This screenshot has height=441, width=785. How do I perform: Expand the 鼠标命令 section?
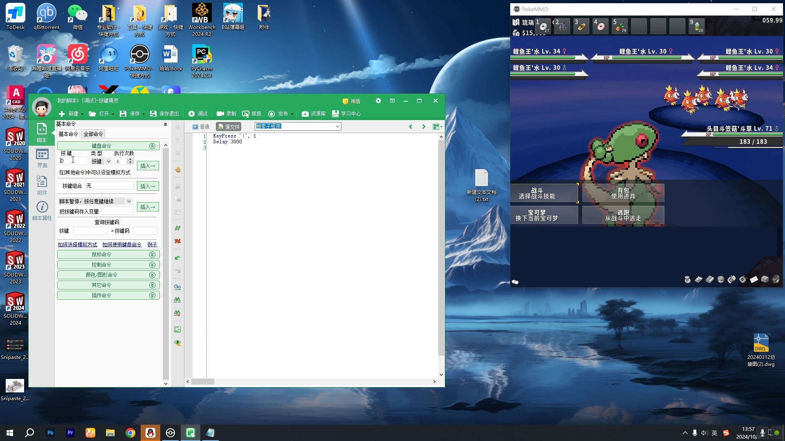[x=152, y=254]
